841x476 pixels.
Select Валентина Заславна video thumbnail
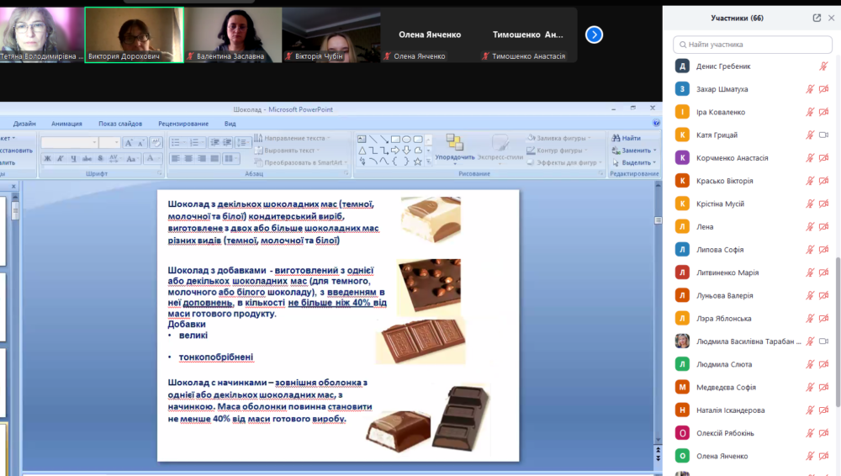click(233, 34)
